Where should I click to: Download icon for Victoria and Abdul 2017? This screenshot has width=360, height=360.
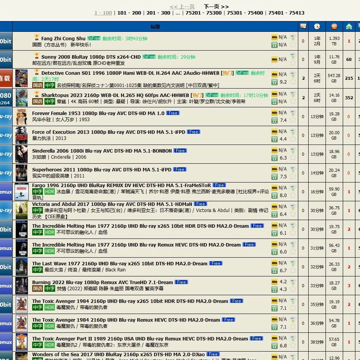293,207
